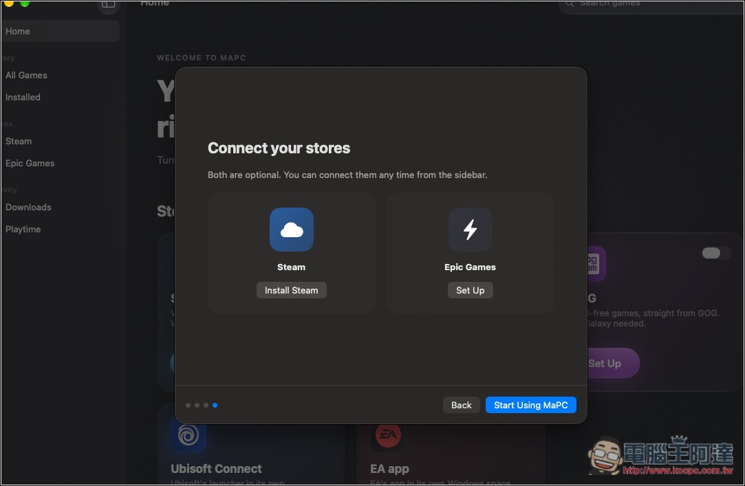745x486 pixels.
Task: Go Back in the onboarding dialog
Action: coord(462,405)
